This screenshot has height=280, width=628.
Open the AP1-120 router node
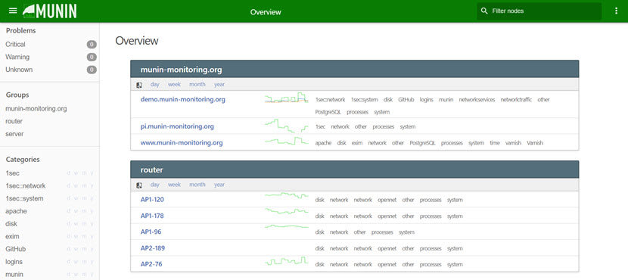152,200
